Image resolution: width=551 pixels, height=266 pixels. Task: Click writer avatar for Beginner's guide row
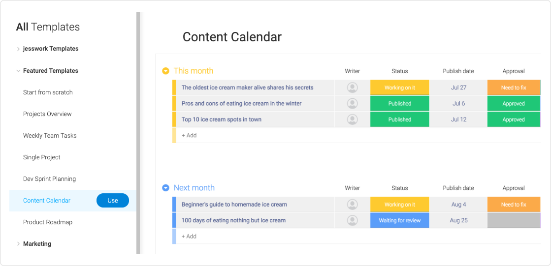pos(352,205)
